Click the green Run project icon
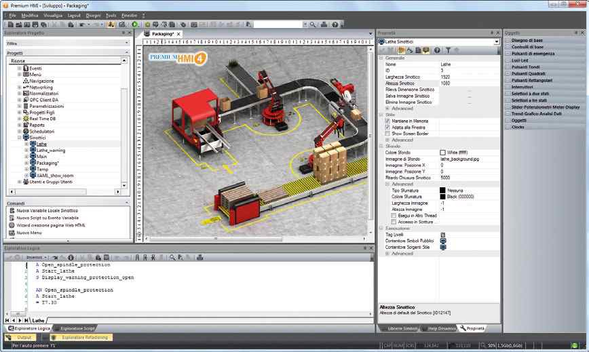The image size is (589, 352). pyautogui.click(x=135, y=24)
